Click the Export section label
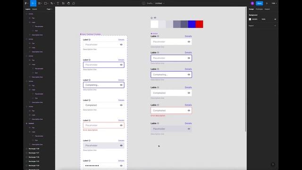302x170 pixels. pos(251,25)
